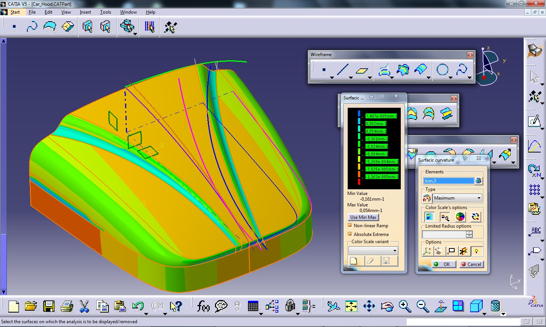Screen dimensions: 546x327
Task: Toggle the color scale display option
Action: pyautogui.click(x=429, y=217)
